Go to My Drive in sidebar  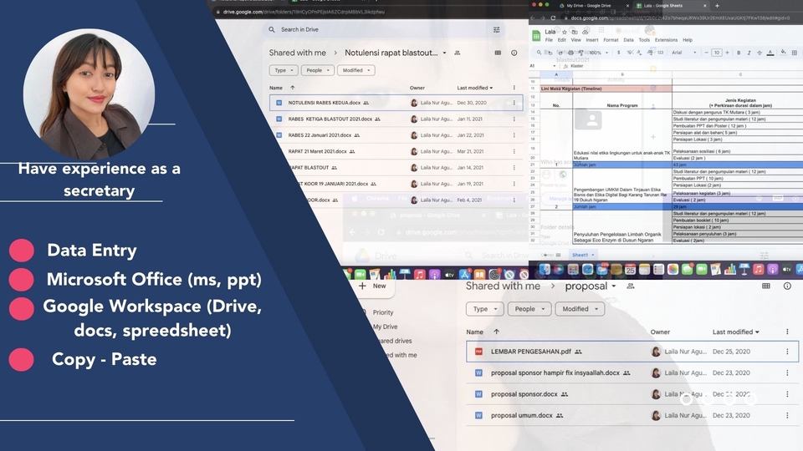[x=385, y=327]
